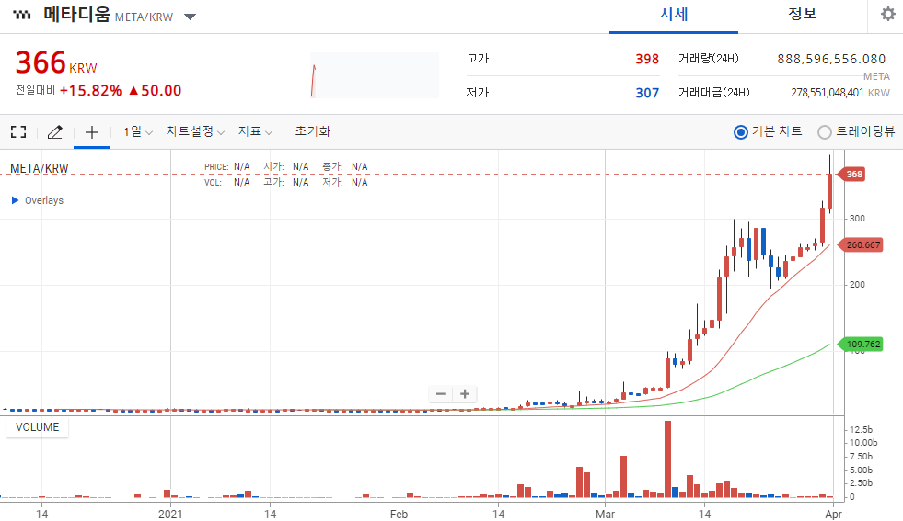Click the +15.82% change value
Image resolution: width=903 pixels, height=521 pixels.
pyautogui.click(x=90, y=91)
